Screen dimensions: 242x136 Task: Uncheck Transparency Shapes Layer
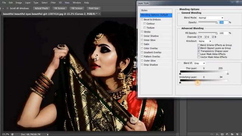coord(199,51)
